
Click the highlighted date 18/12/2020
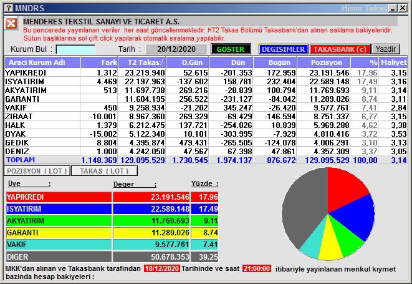pos(162,268)
